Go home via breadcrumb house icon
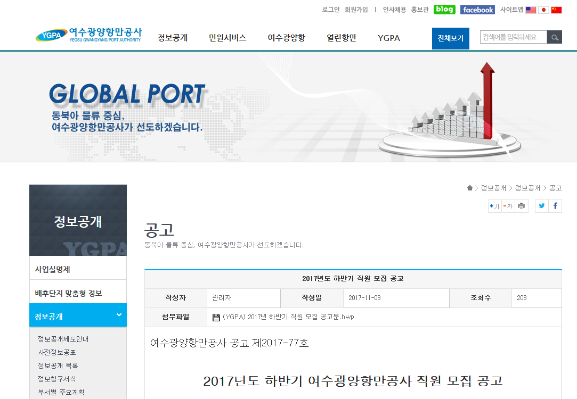 (x=470, y=188)
